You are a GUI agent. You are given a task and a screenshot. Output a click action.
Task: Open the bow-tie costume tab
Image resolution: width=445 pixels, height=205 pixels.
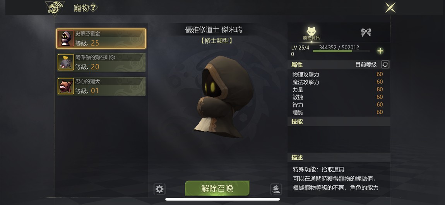366,32
